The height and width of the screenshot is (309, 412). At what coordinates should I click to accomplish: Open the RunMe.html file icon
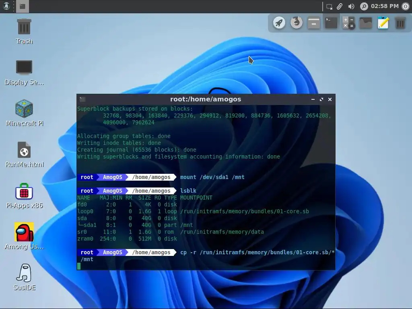24,154
